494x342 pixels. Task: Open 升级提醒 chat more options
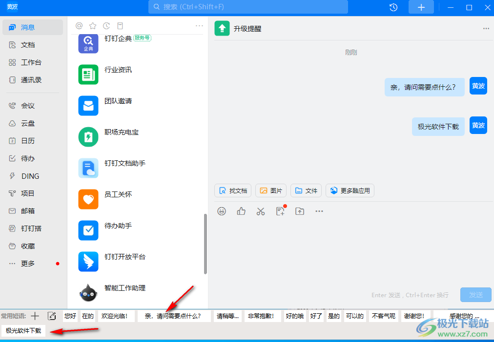pos(486,29)
